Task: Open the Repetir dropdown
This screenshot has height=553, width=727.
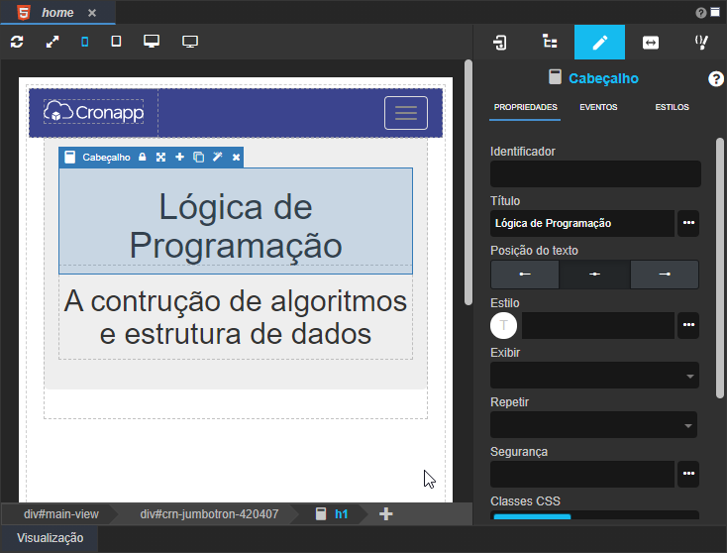Action: click(x=593, y=425)
